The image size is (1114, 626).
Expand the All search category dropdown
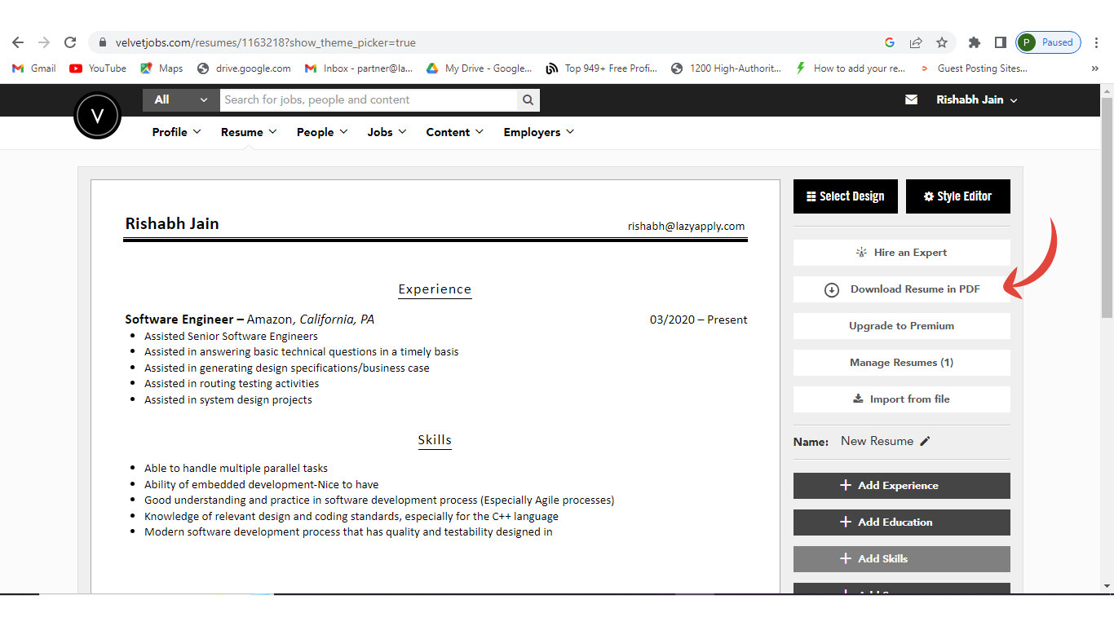click(181, 99)
